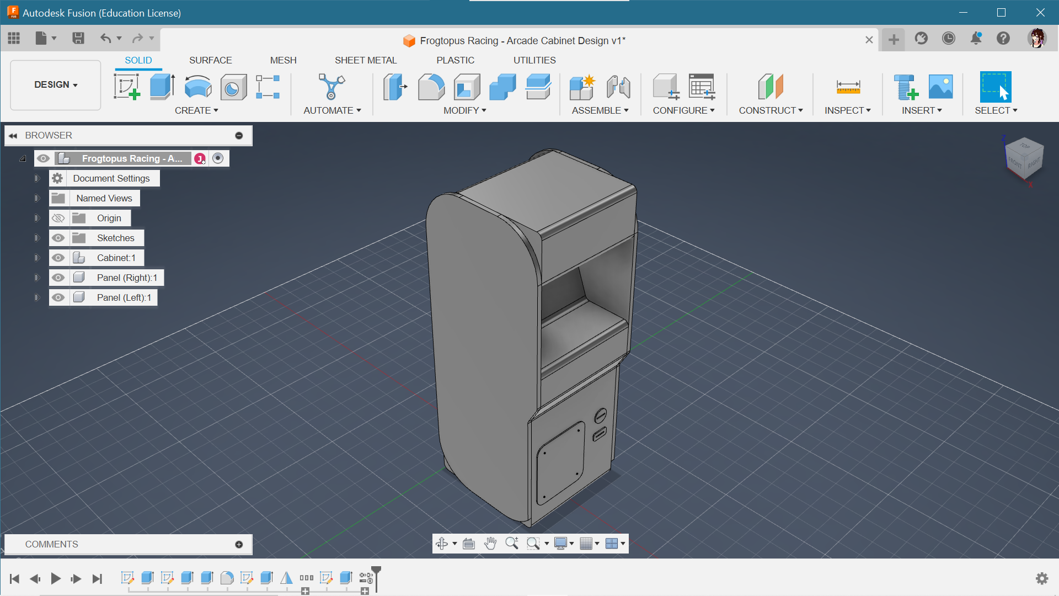
Task: Switch to the SOLID tab
Action: [138, 60]
